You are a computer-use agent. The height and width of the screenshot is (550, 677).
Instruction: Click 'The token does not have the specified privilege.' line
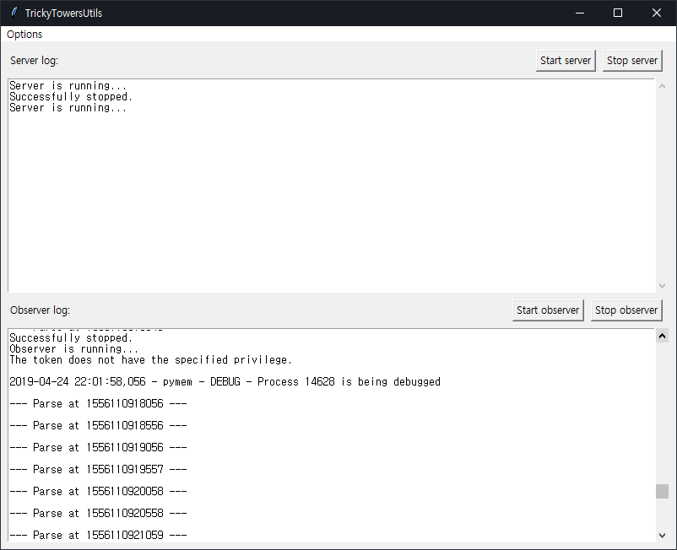tap(151, 359)
